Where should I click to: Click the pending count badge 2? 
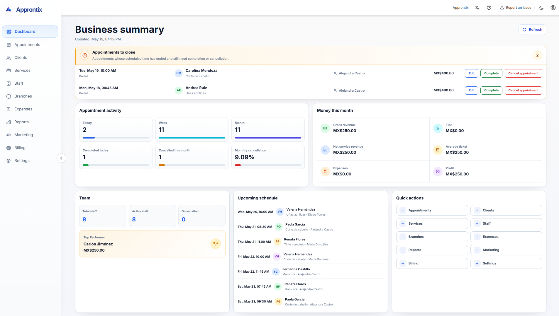537,55
